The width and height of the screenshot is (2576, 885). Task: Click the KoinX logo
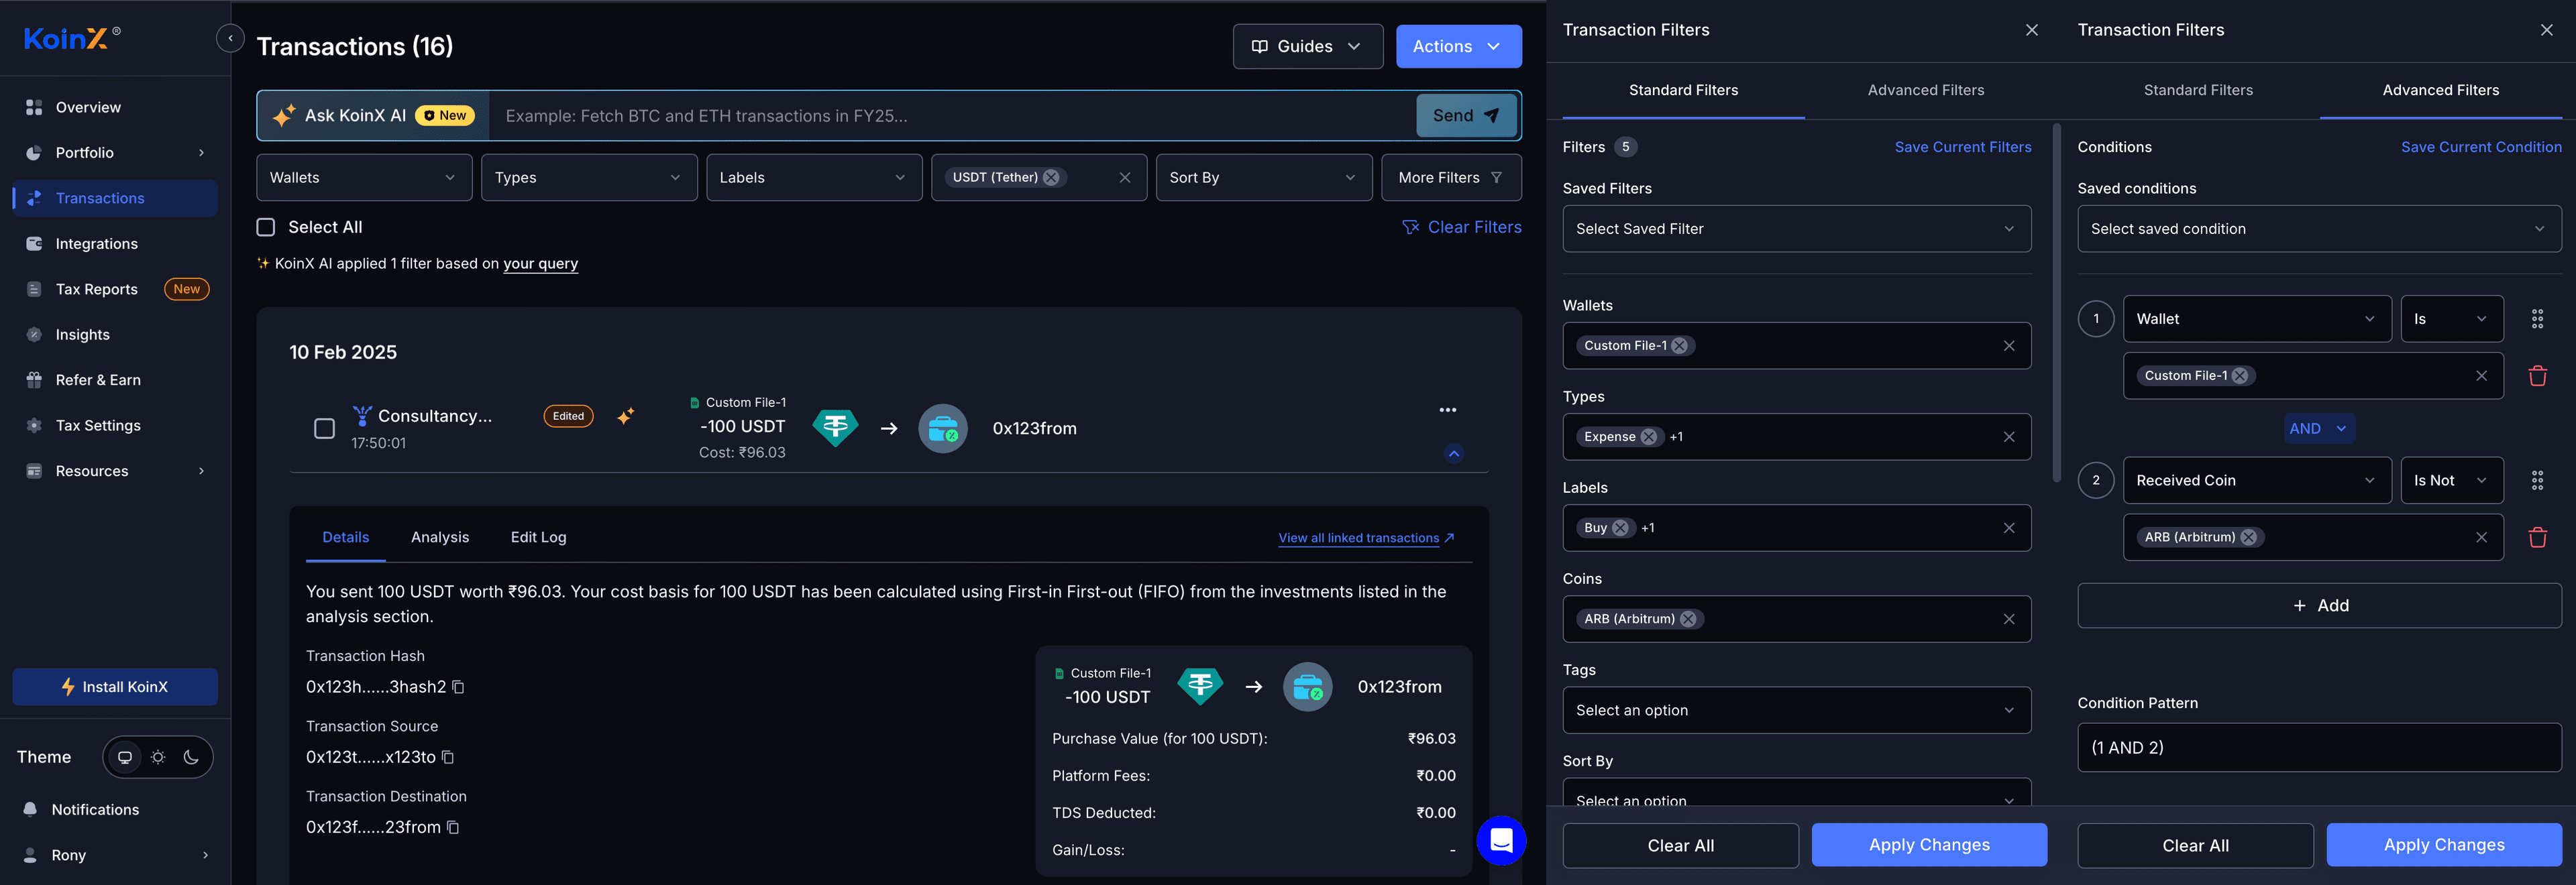pyautogui.click(x=71, y=39)
